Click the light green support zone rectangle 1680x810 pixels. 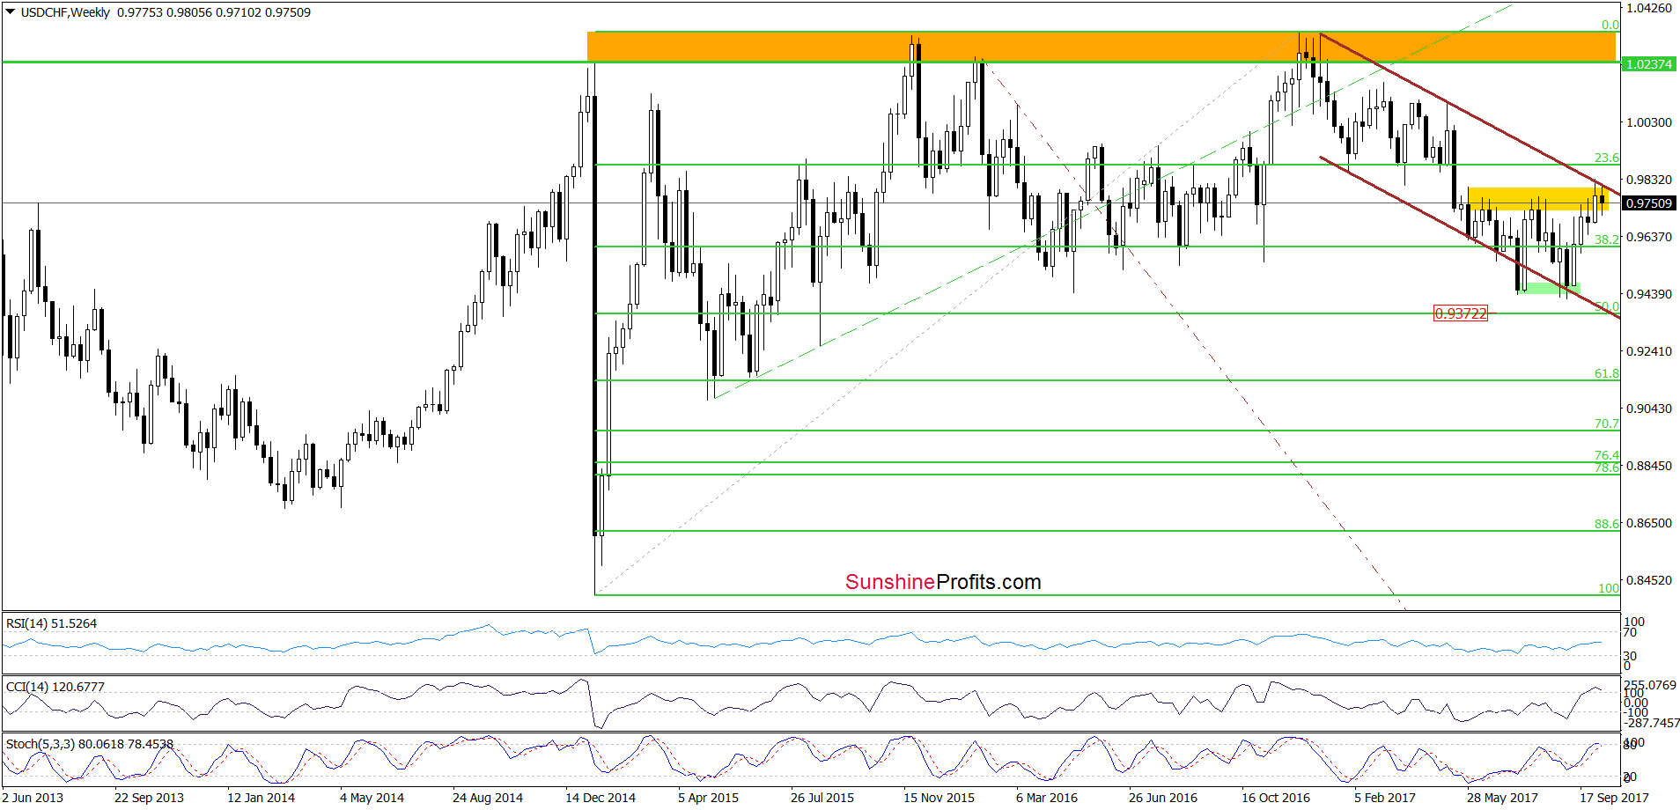[1549, 288]
